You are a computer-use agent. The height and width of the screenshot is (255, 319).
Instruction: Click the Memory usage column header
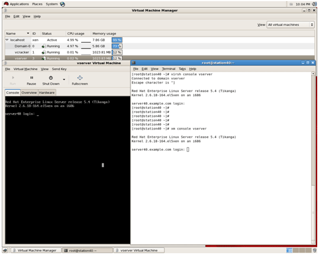coord(104,34)
